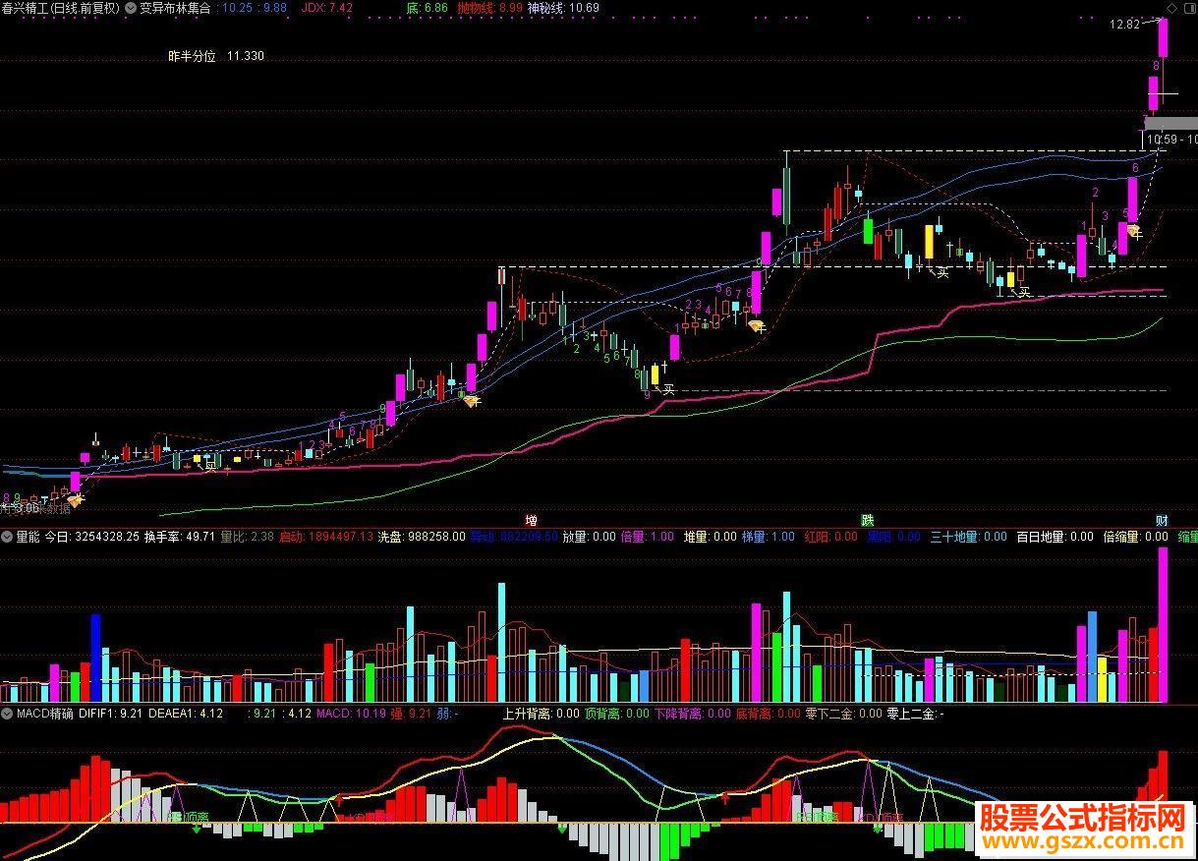Viewport: 1198px width, 861px height.
Task: Click the 底: 6.86 value label
Action: point(428,7)
